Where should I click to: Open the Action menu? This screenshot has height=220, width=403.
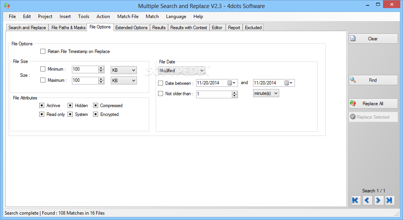(x=103, y=17)
